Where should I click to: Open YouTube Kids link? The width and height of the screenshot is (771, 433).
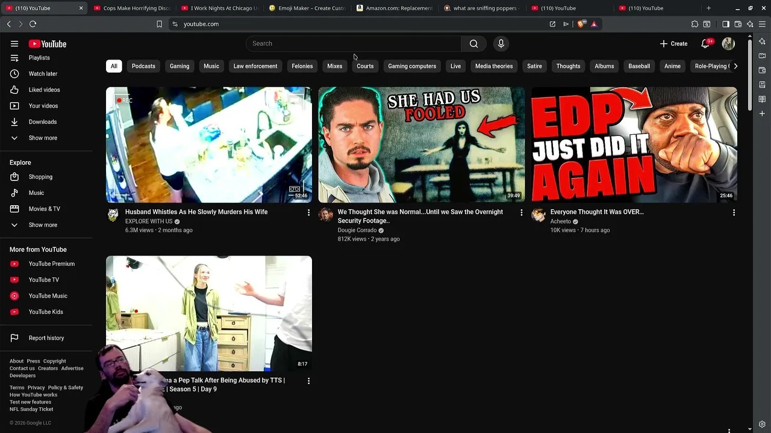click(46, 312)
